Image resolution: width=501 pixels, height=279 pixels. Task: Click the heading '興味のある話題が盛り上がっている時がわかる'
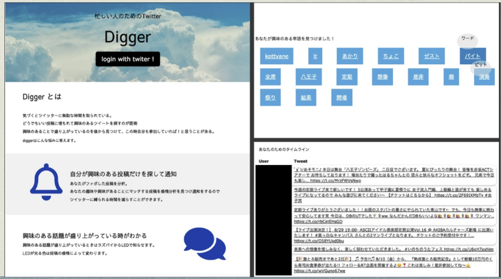(x=85, y=236)
